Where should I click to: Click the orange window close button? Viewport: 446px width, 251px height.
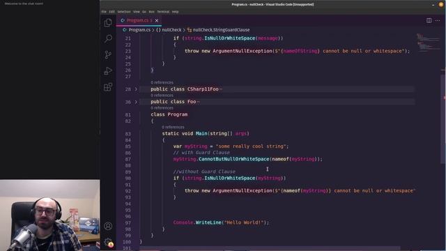441,5
